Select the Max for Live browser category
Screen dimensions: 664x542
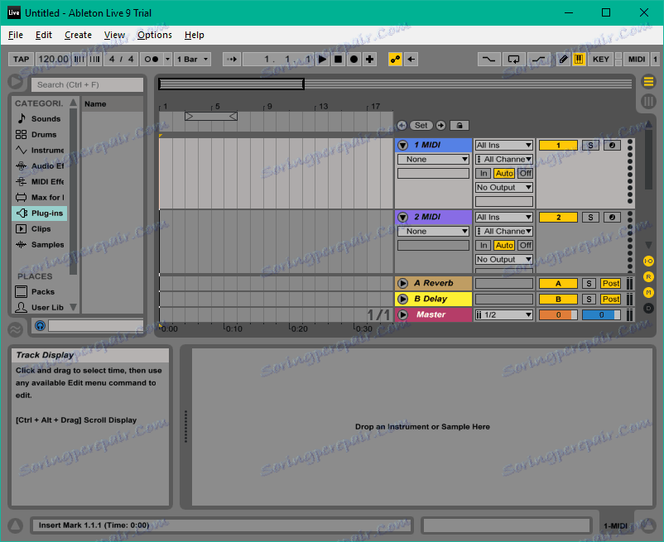[x=41, y=197]
